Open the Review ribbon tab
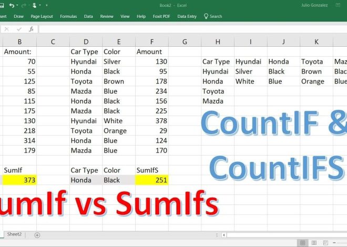Image resolution: width=347 pixels, height=247 pixels. click(107, 16)
